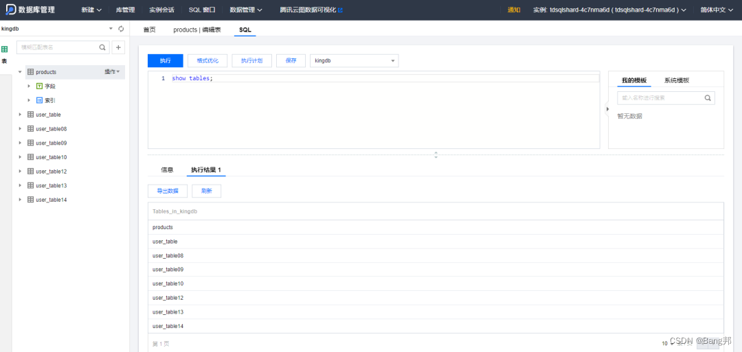Collapse the products tree node
The image size is (742, 352).
pos(20,72)
